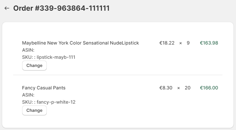This screenshot has height=130, width=236.
Task: Click ASIN label under Maybelline lipstick
Action: 28,50
